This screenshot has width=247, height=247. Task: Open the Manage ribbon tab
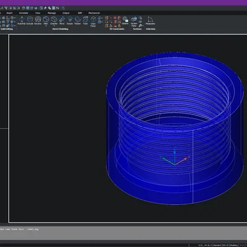coord(52,13)
